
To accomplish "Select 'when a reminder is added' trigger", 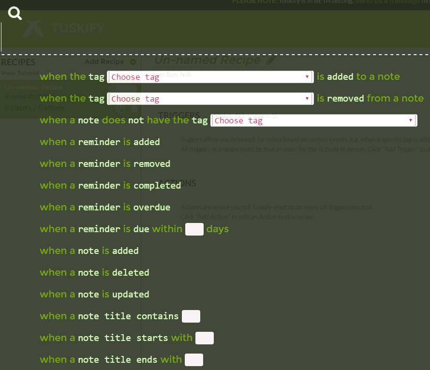I will coord(100,142).
